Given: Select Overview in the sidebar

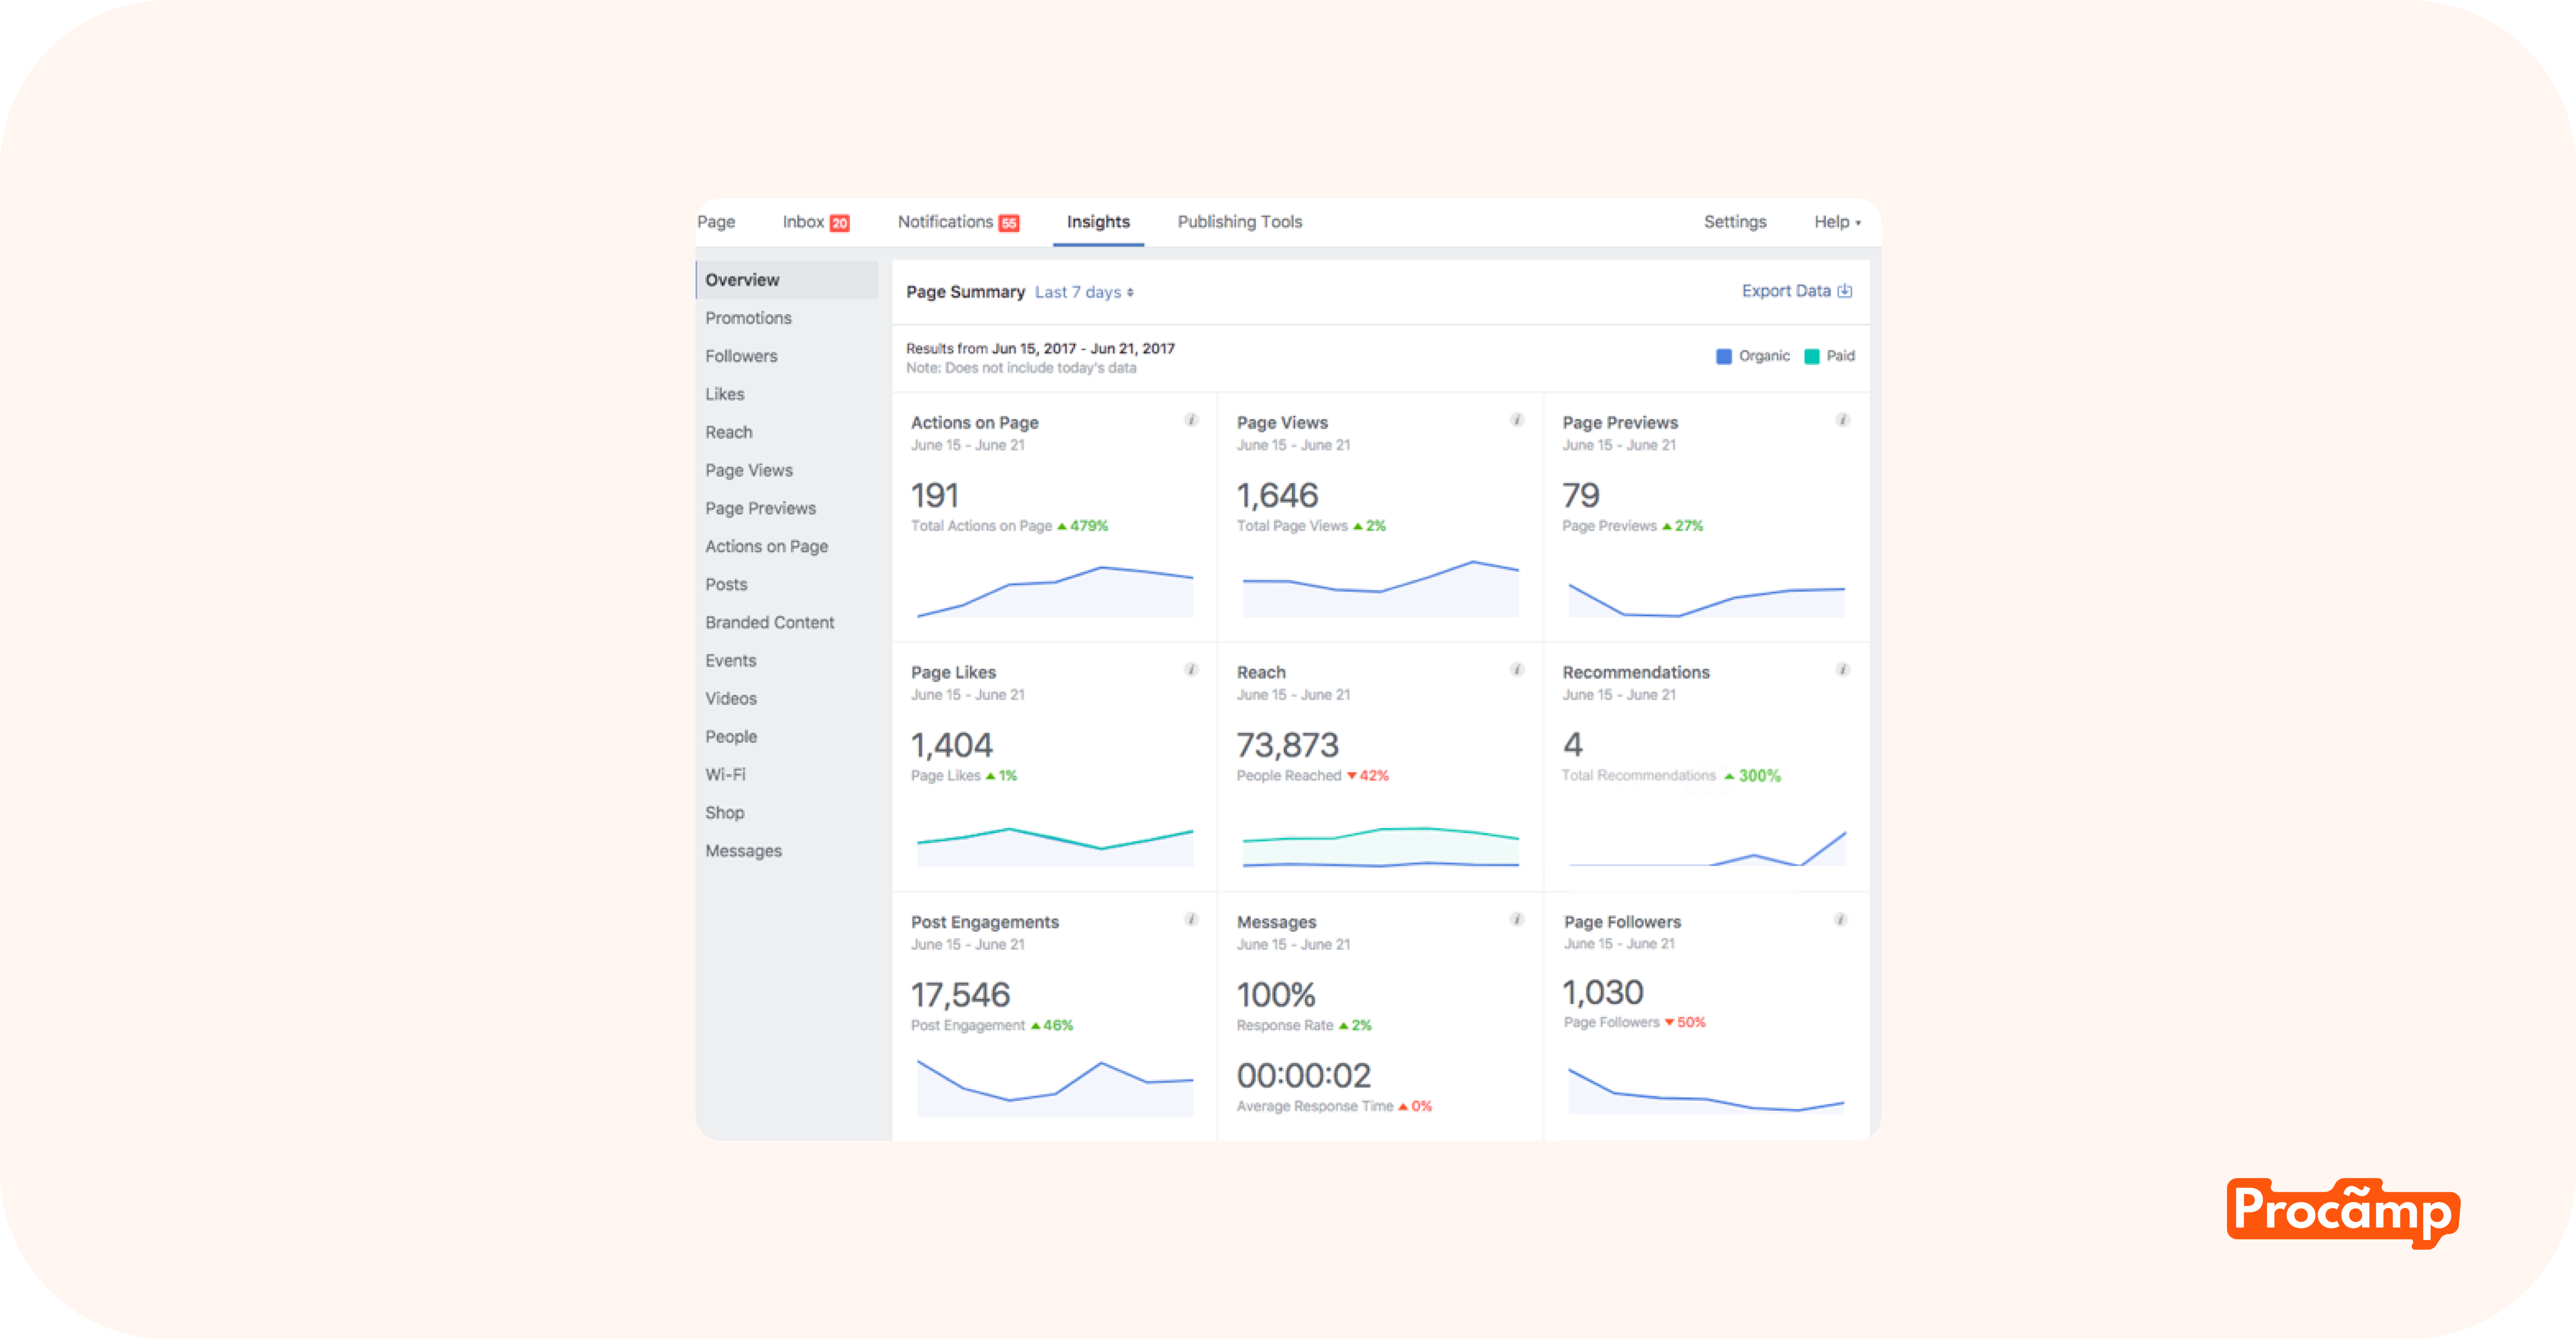Looking at the screenshot, I should coord(787,280).
